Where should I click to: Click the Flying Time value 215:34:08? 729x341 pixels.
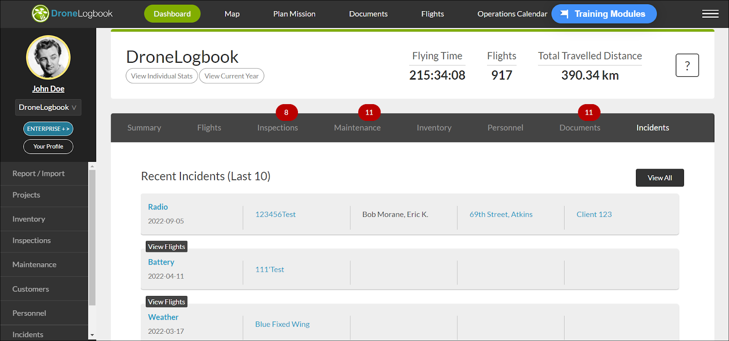click(x=437, y=75)
